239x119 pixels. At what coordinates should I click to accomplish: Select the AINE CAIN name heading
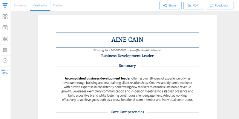[x=127, y=40]
